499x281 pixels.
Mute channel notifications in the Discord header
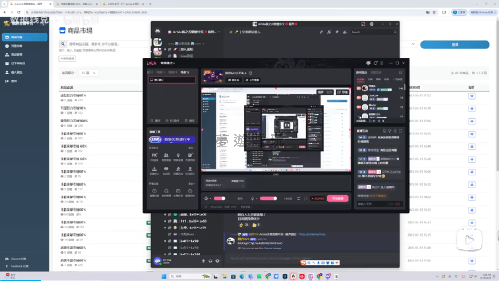[x=329, y=32]
